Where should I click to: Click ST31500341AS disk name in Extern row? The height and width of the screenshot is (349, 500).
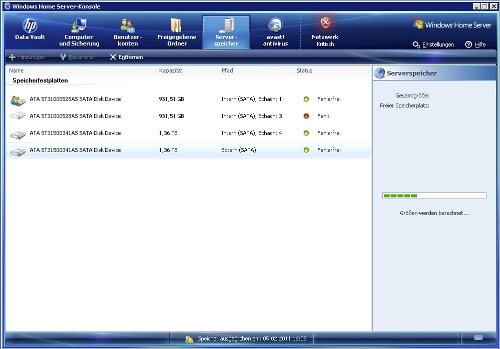[75, 150]
